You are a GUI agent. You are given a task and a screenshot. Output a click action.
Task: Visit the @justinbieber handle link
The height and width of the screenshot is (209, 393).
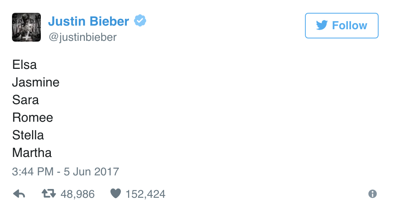click(82, 37)
